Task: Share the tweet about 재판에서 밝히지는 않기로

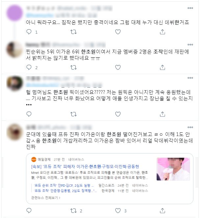Action: click(x=162, y=68)
